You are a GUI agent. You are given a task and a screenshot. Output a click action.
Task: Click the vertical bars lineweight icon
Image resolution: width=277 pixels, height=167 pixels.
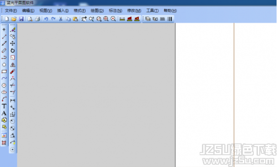pos(170,19)
